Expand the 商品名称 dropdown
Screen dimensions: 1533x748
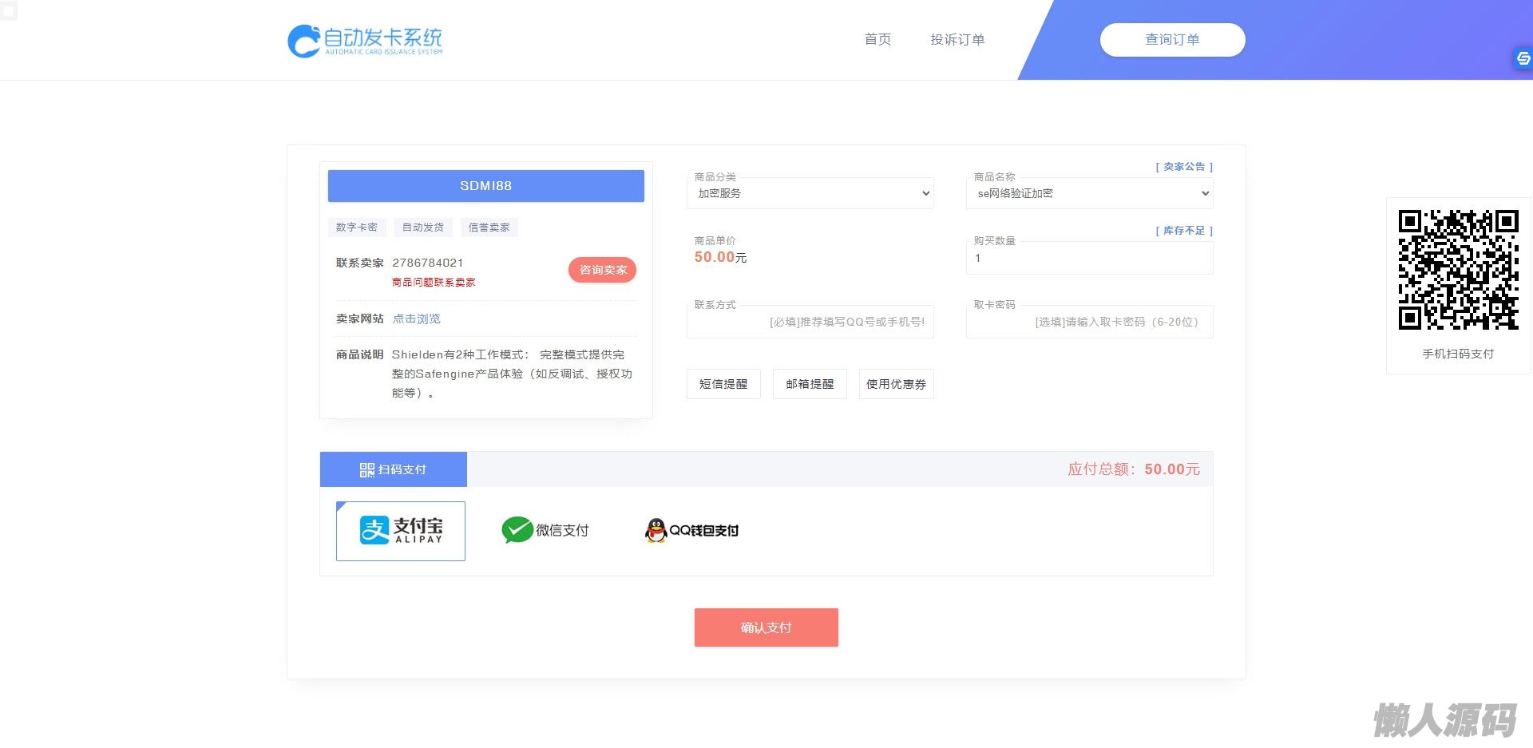tap(1089, 193)
